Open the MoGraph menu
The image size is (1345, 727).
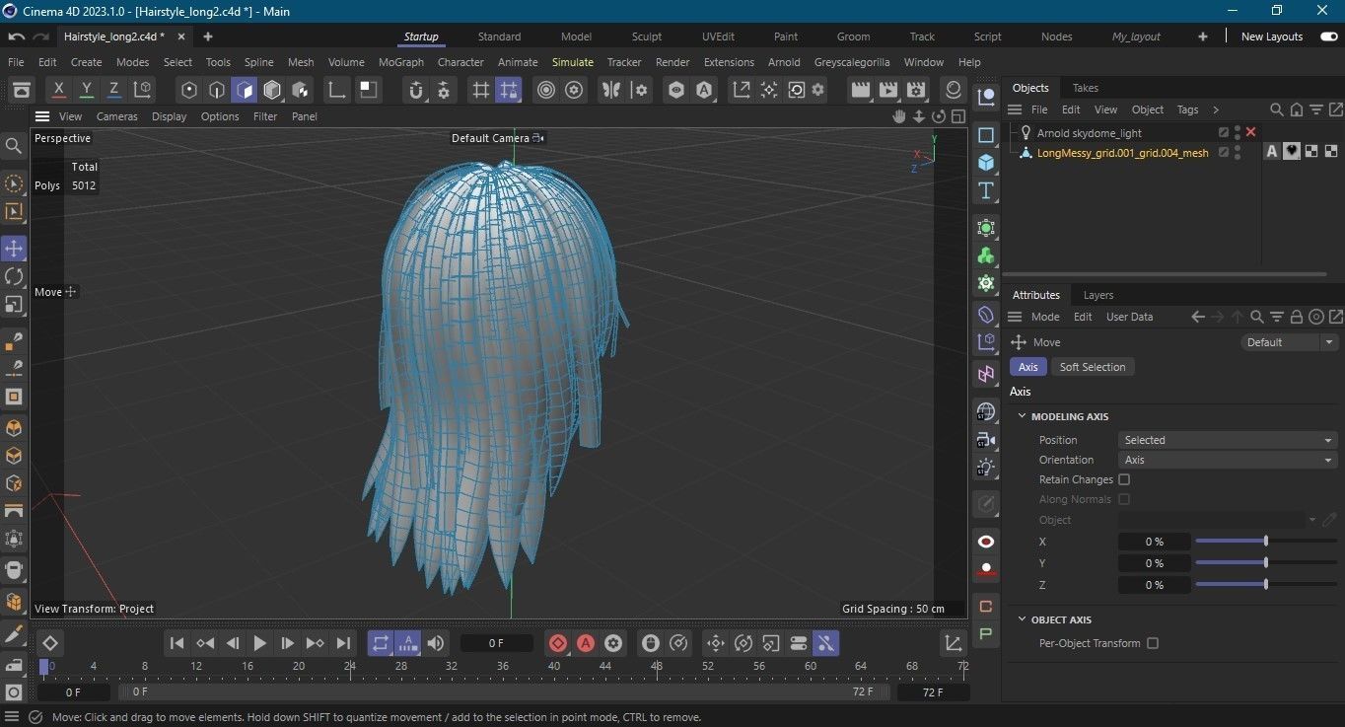(400, 62)
